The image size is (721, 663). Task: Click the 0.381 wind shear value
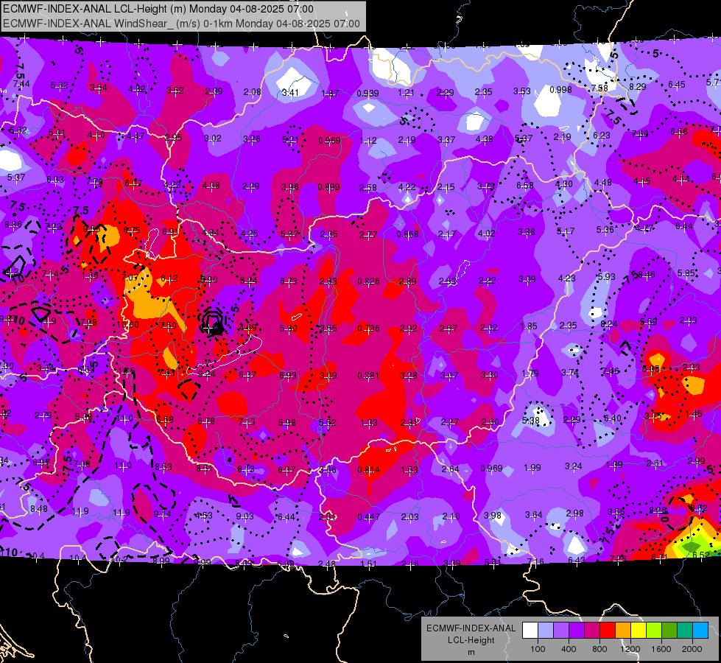click(368, 376)
